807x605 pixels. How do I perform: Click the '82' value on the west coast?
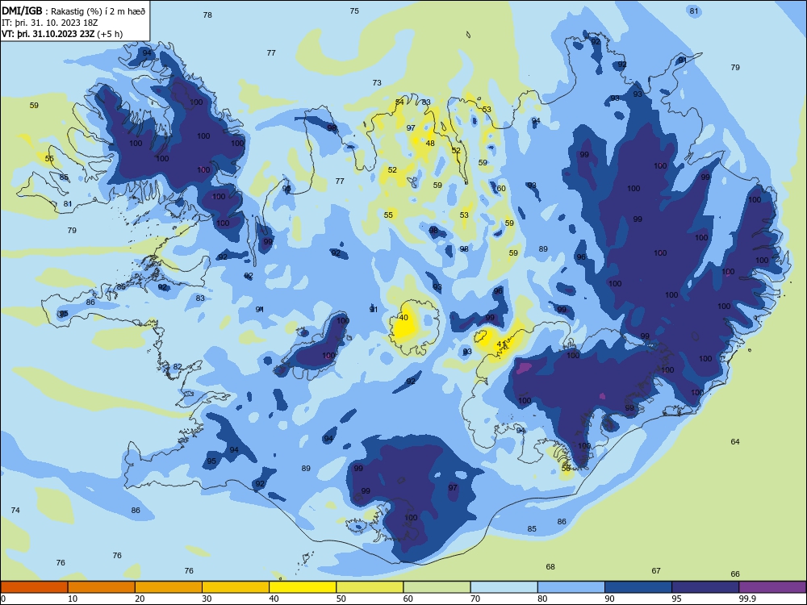pos(178,367)
